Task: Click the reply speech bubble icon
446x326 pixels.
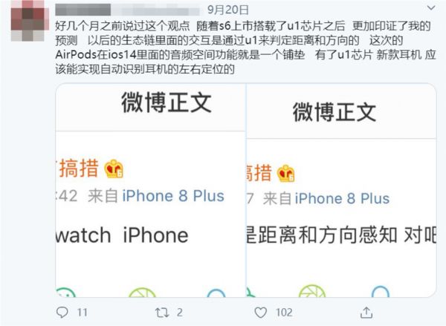Action: coord(62,313)
